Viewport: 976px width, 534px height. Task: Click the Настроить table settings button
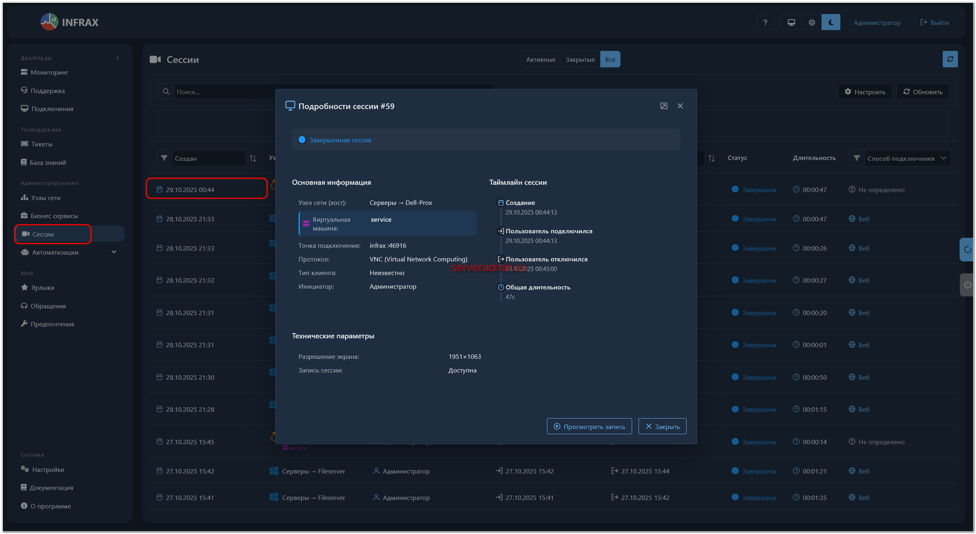pos(865,92)
